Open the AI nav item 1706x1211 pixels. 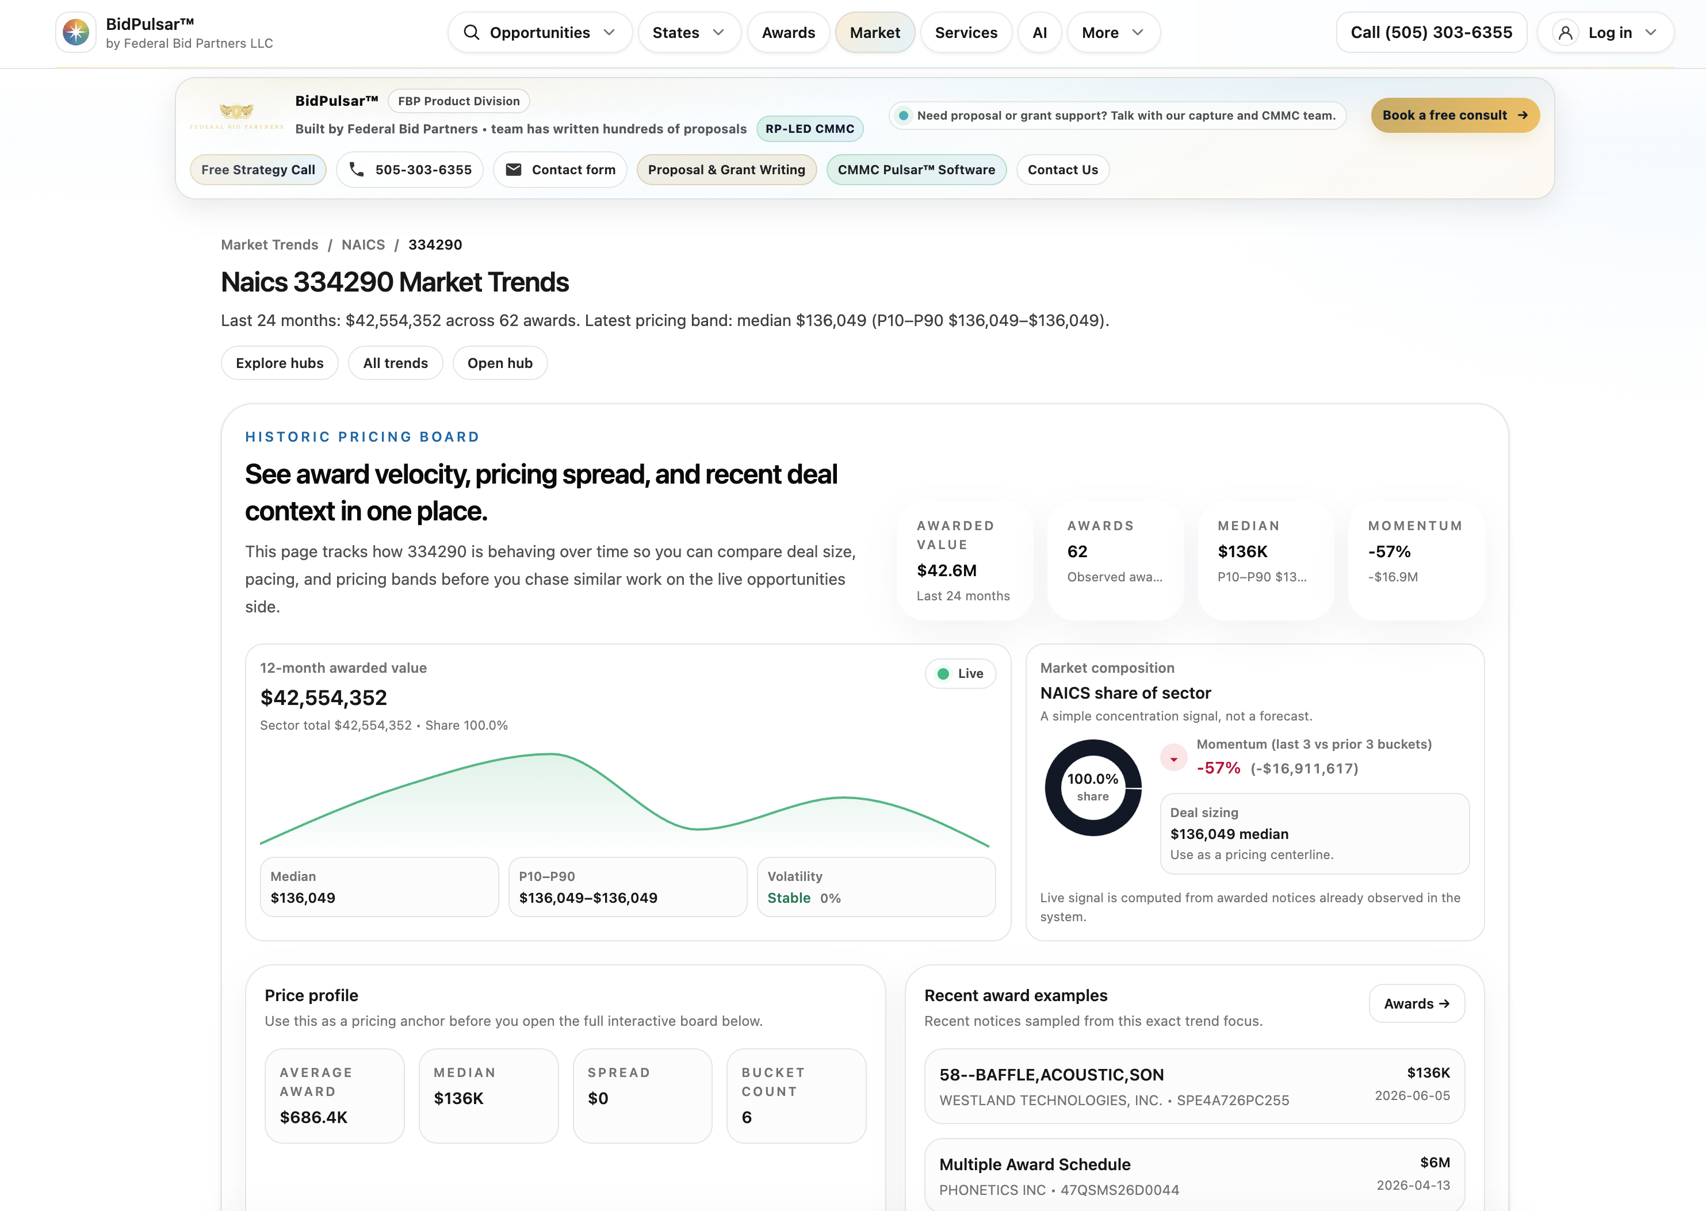pyautogui.click(x=1040, y=33)
